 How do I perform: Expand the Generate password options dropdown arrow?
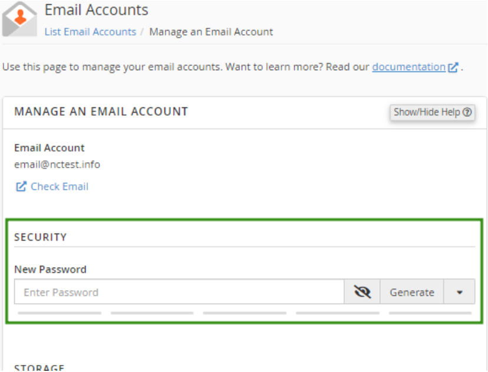(459, 292)
